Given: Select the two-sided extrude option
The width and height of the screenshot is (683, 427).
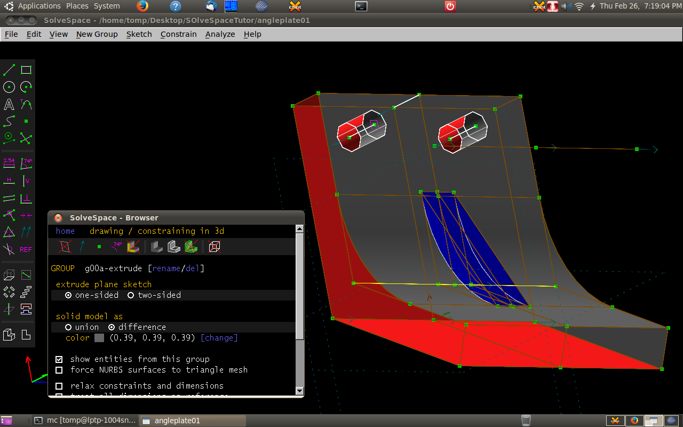Looking at the screenshot, I should (x=131, y=295).
